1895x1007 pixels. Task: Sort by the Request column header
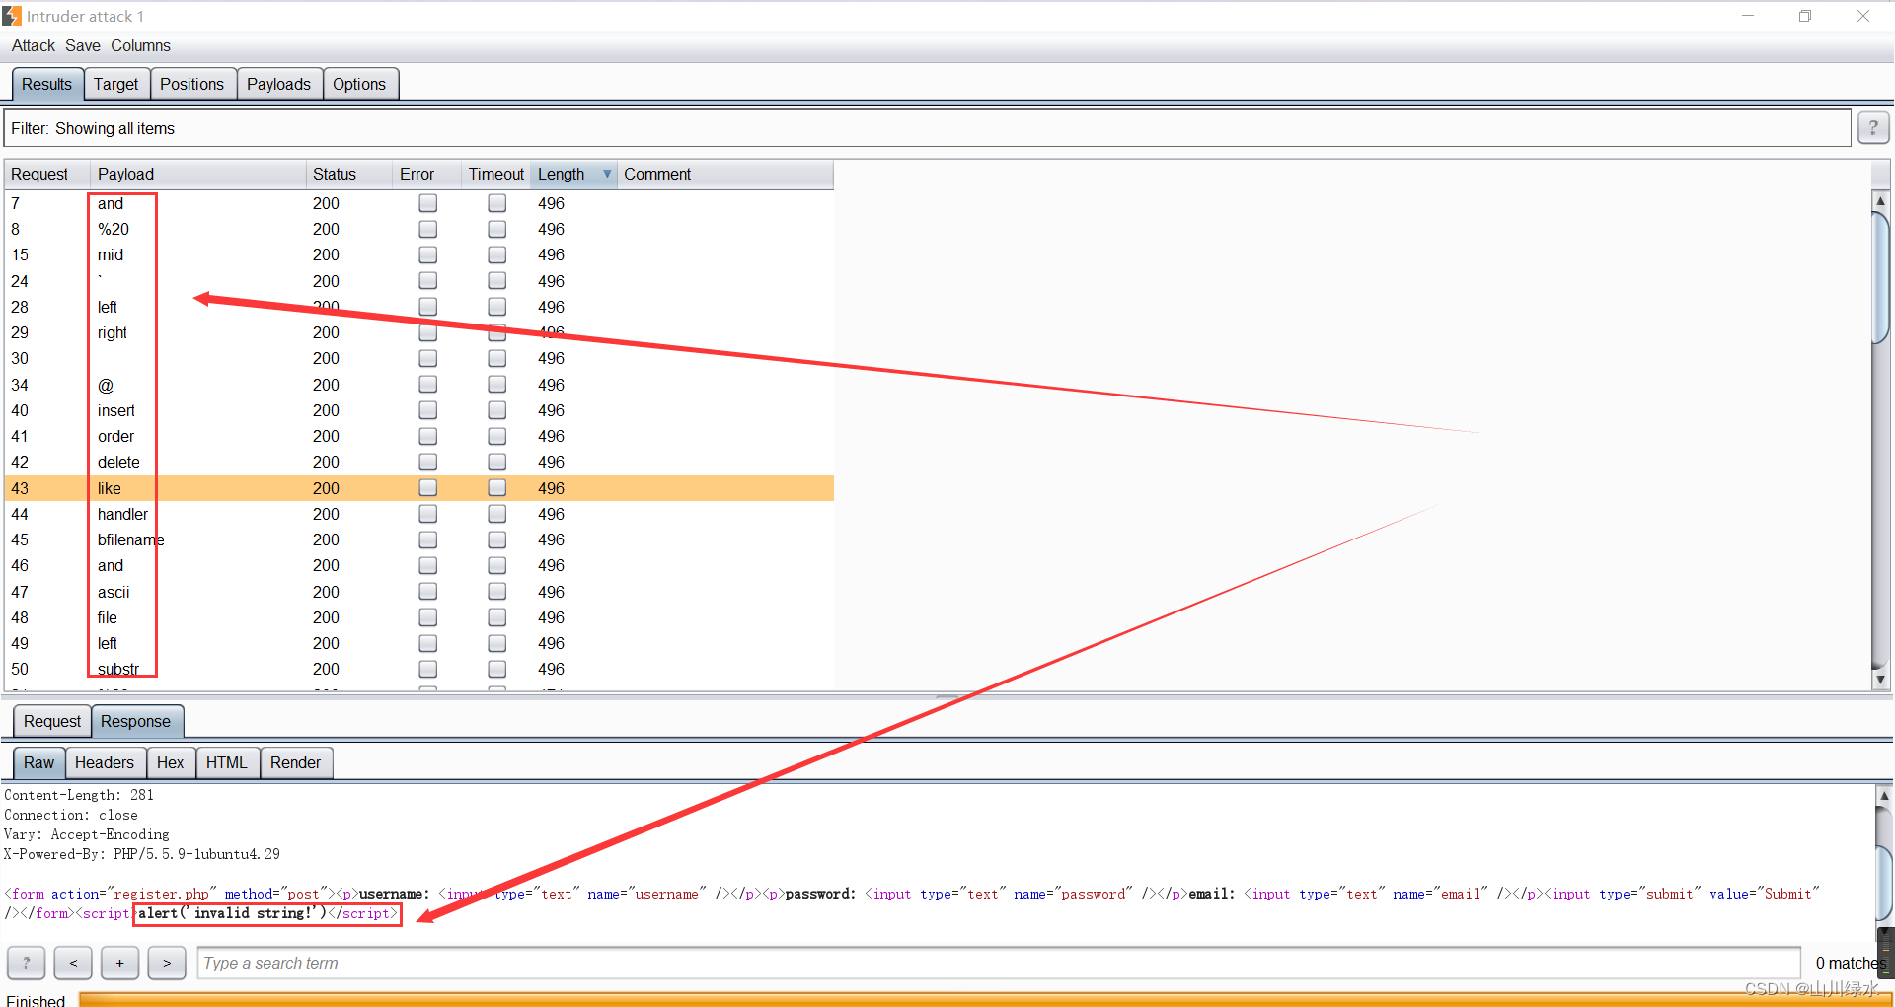[46, 174]
